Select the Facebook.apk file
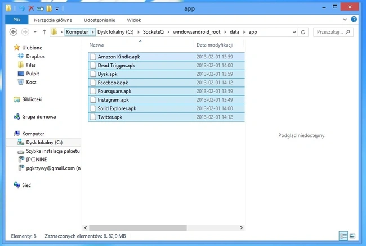This screenshot has height=246, width=366. (x=166, y=83)
